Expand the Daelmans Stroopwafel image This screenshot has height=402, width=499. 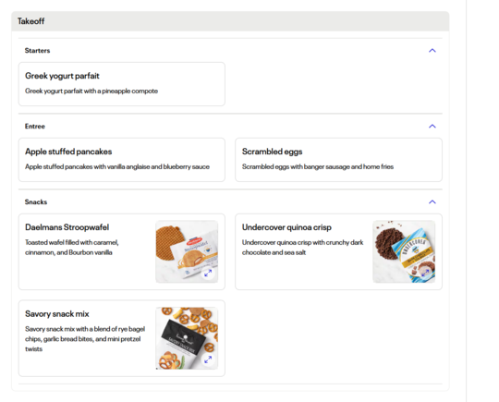pyautogui.click(x=208, y=273)
